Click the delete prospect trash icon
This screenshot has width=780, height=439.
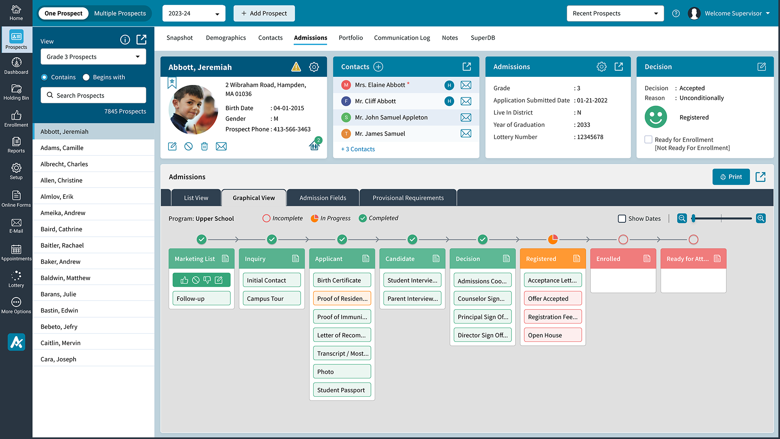pyautogui.click(x=204, y=146)
